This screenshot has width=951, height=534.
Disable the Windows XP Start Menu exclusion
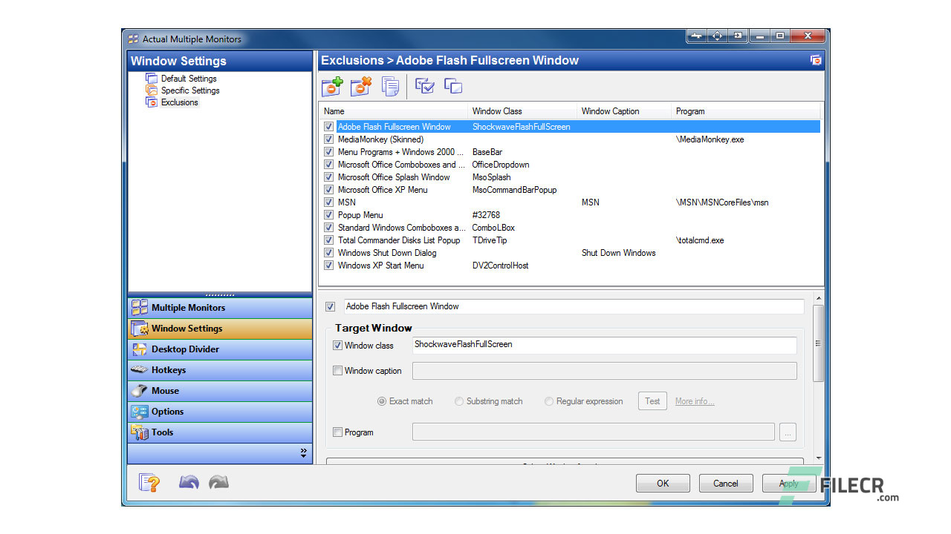point(329,266)
